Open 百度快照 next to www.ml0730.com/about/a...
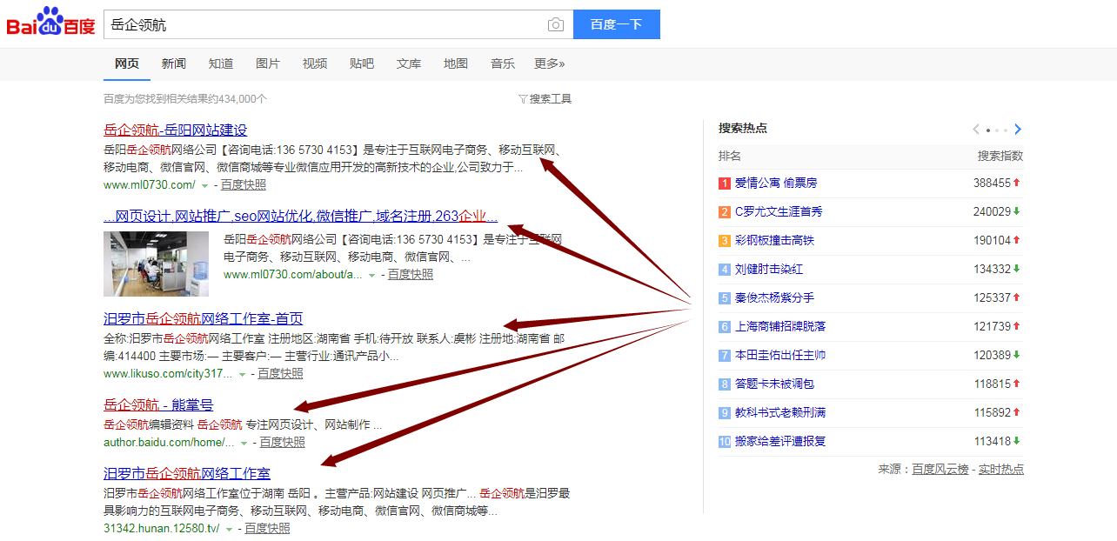Screen dimensions: 1117x541 pyautogui.click(x=411, y=275)
